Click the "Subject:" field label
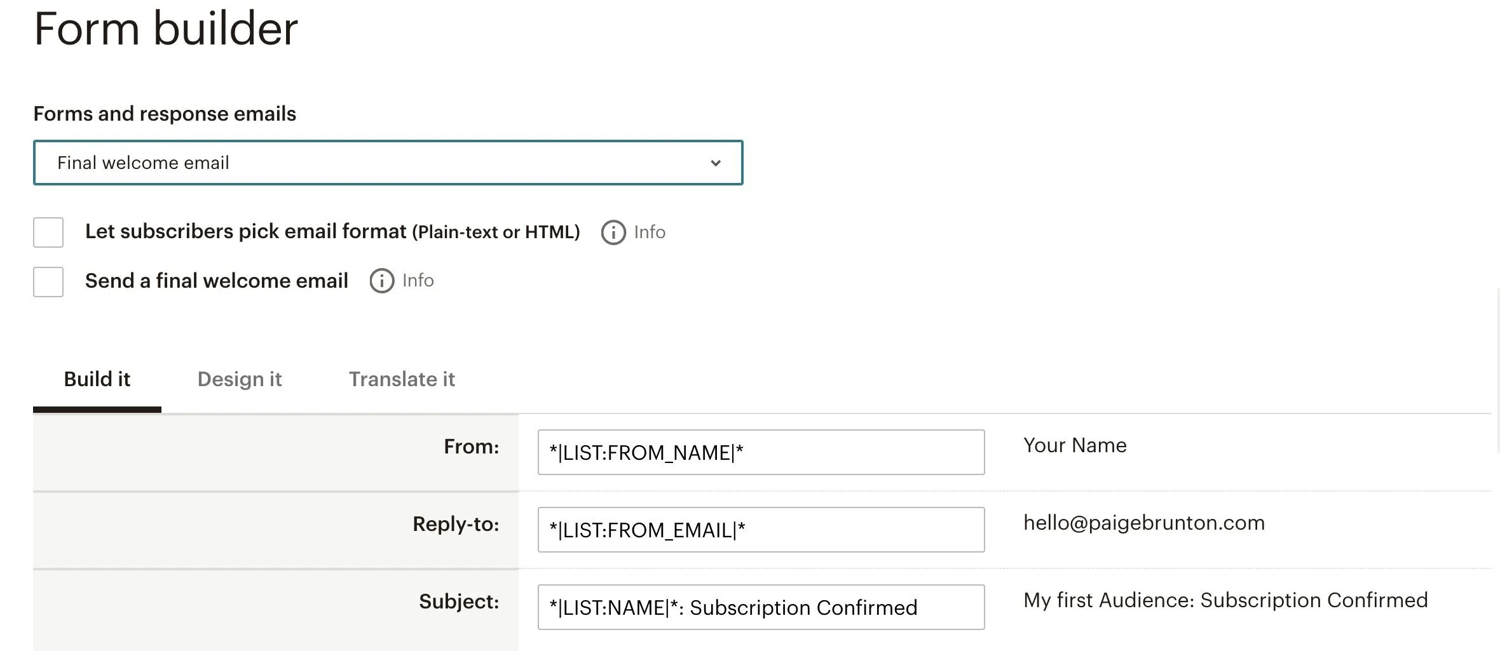 (x=459, y=601)
